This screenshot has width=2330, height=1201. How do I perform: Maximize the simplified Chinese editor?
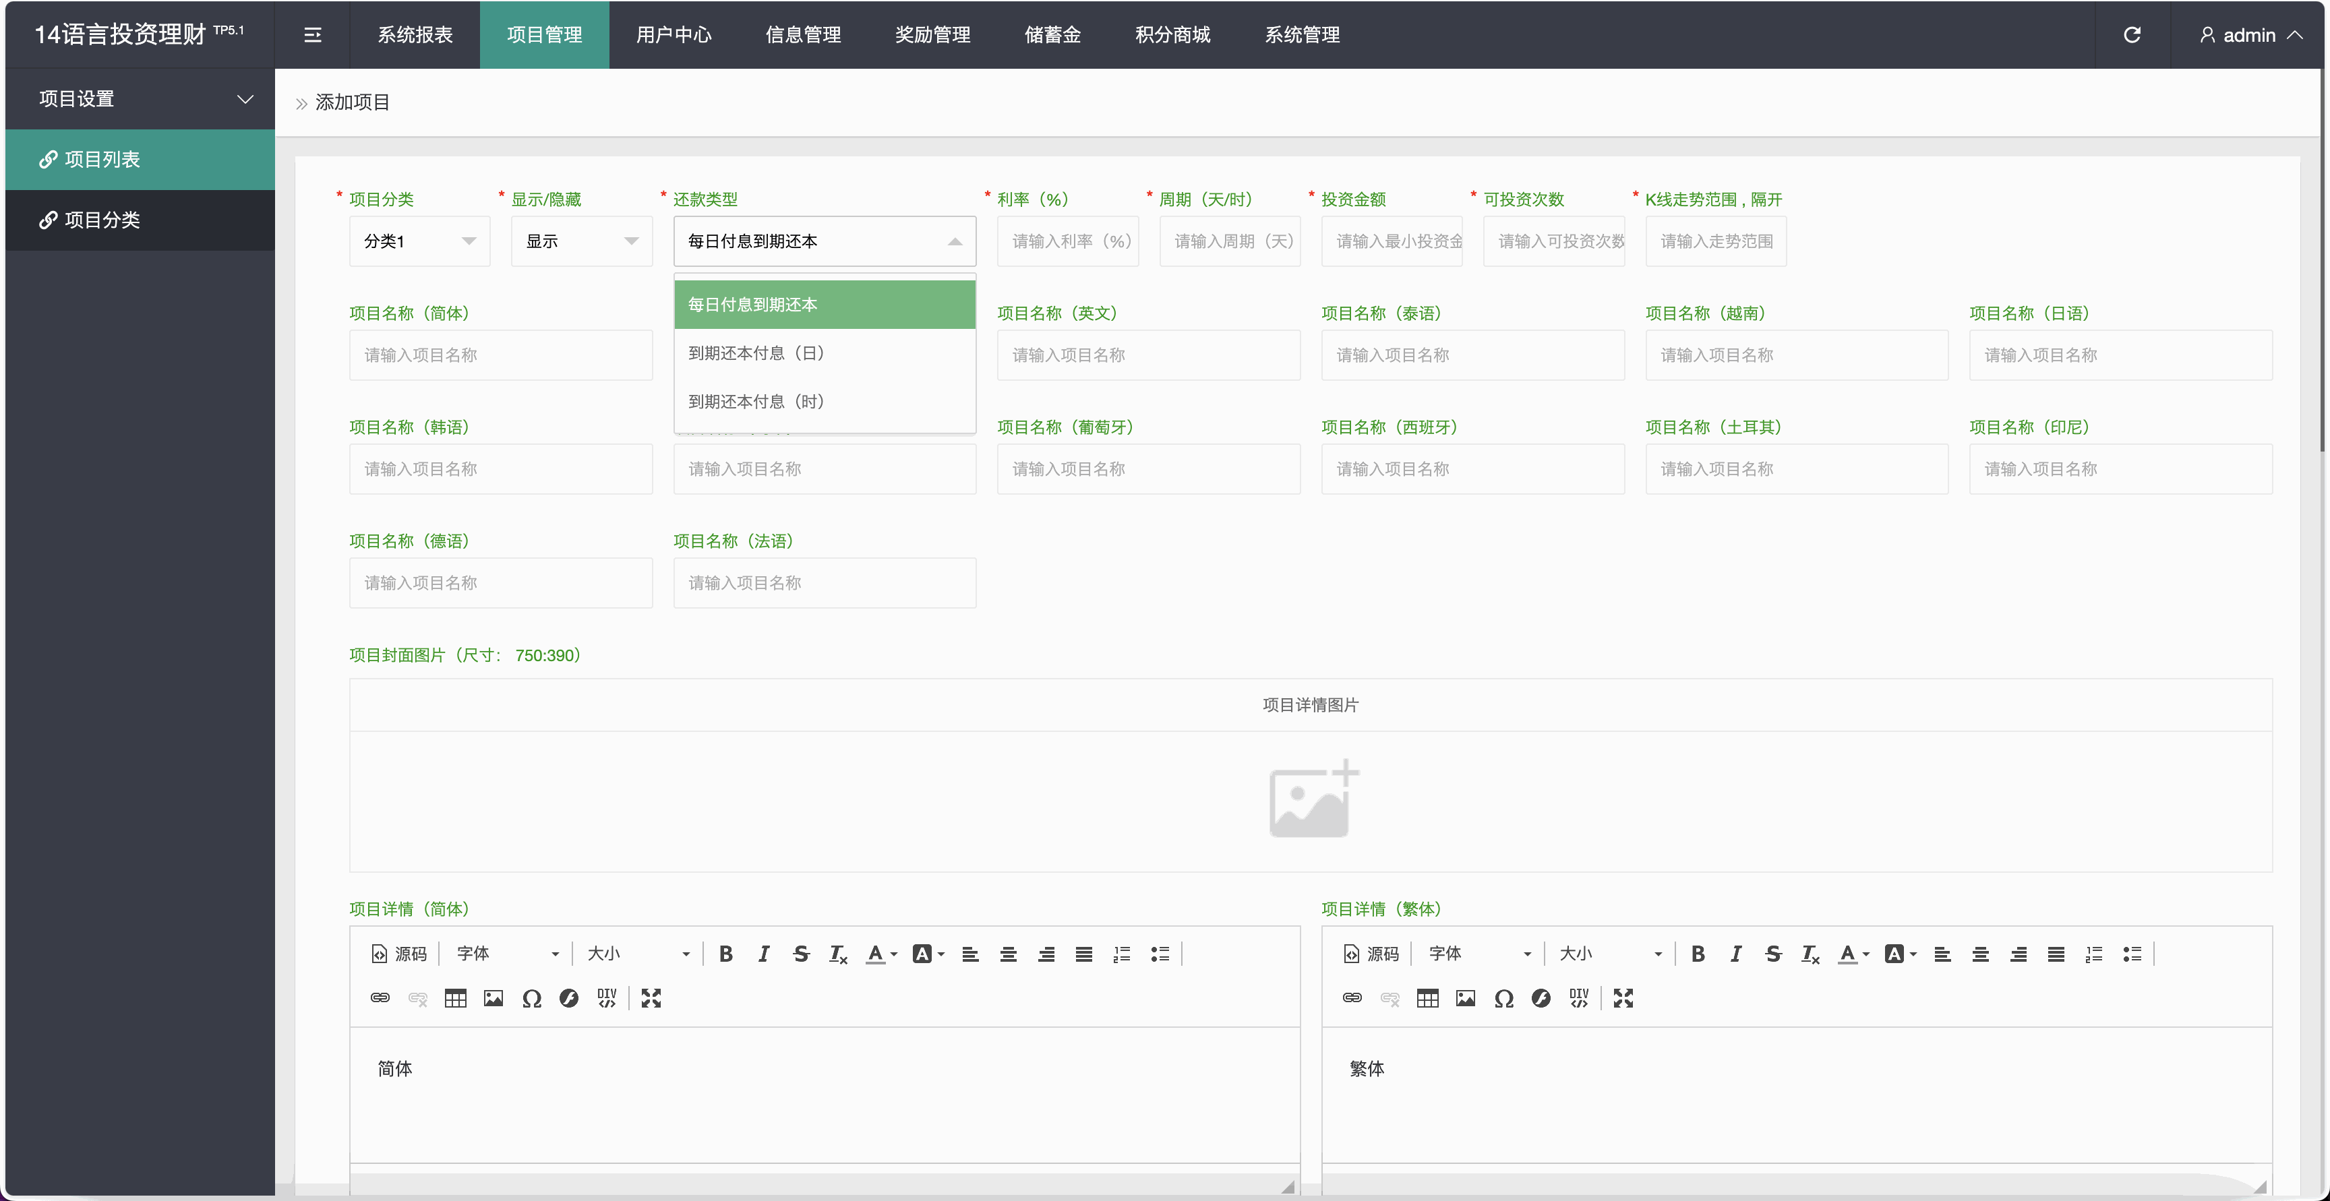click(651, 997)
